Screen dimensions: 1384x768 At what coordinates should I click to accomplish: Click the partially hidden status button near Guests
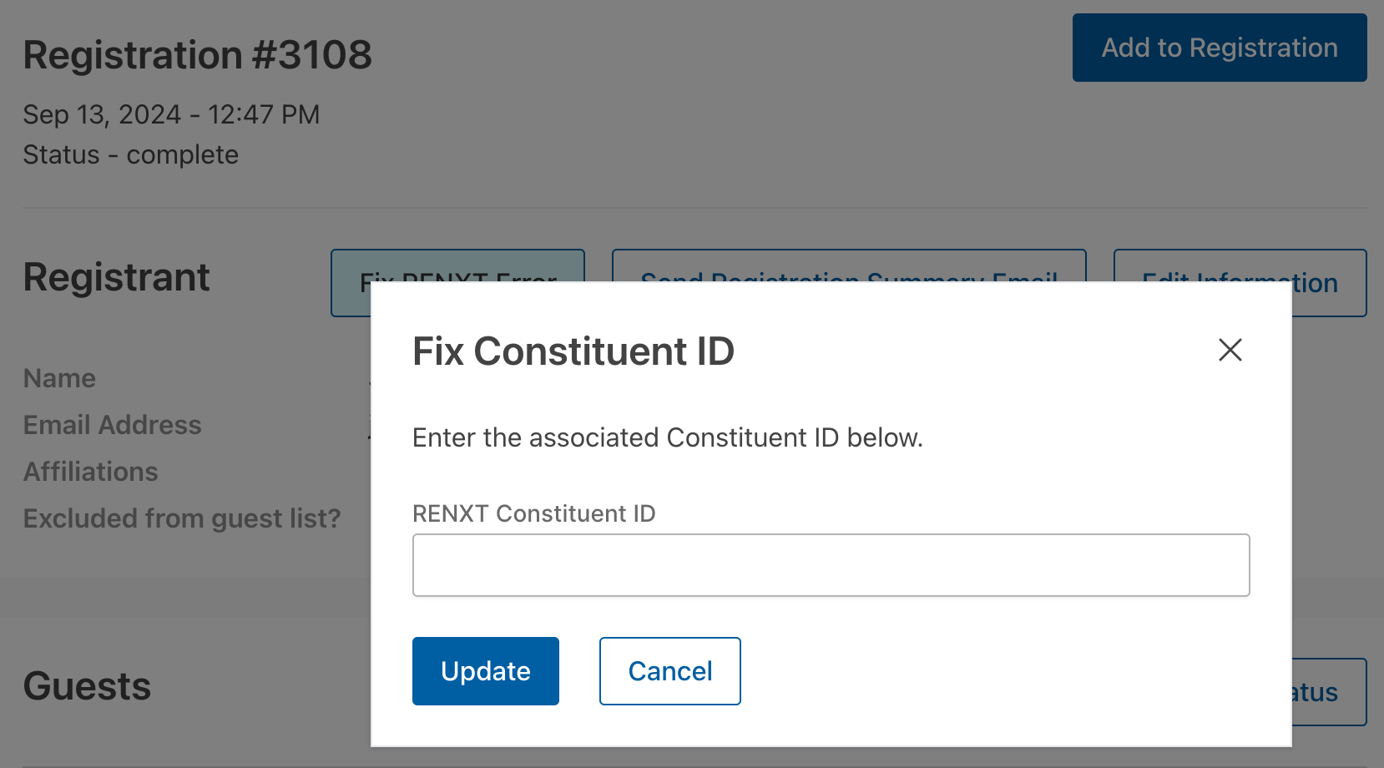[1329, 692]
